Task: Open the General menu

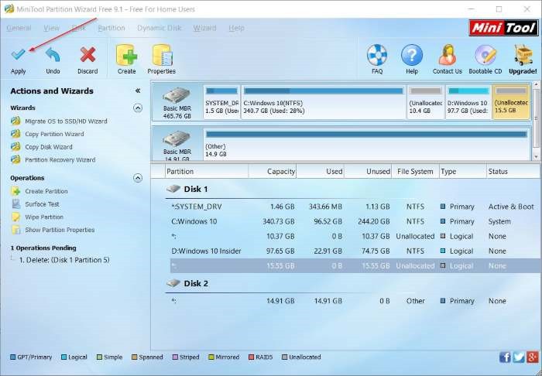Action: 19,28
